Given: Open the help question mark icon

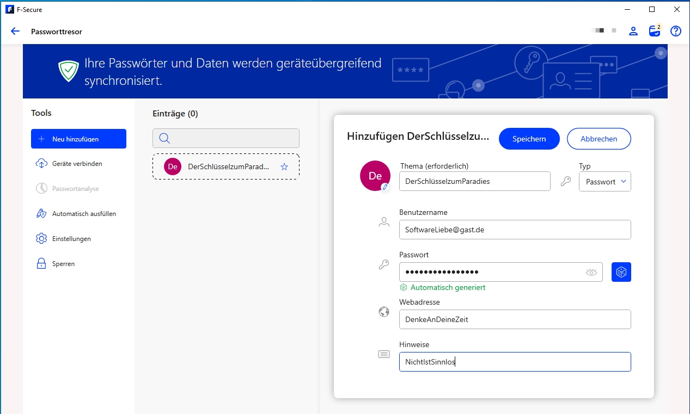Looking at the screenshot, I should pyautogui.click(x=676, y=31).
